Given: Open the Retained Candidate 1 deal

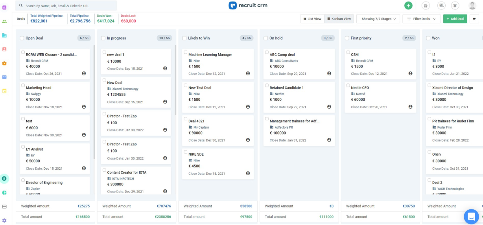Looking at the screenshot, I should (x=287, y=88).
